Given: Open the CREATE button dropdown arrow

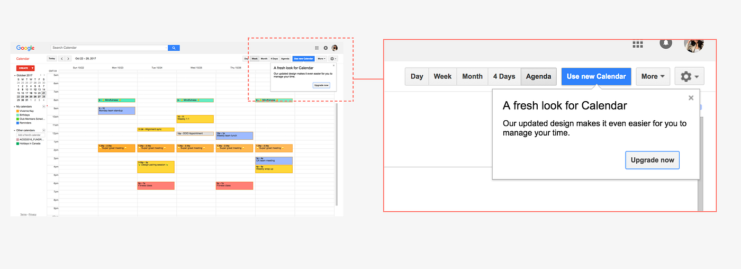Looking at the screenshot, I should [x=32, y=68].
